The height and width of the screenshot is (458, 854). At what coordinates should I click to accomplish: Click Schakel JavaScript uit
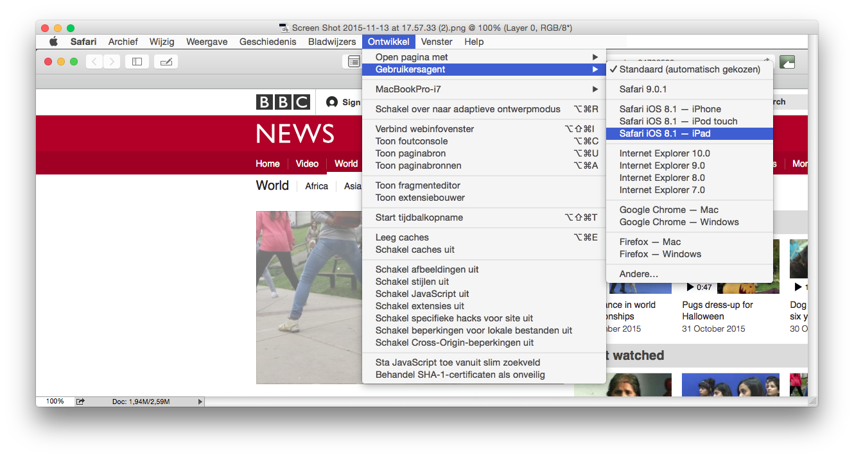484,294
